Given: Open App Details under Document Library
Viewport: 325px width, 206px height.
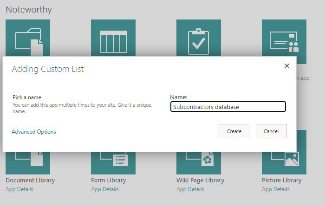Looking at the screenshot, I should tap(19, 189).
